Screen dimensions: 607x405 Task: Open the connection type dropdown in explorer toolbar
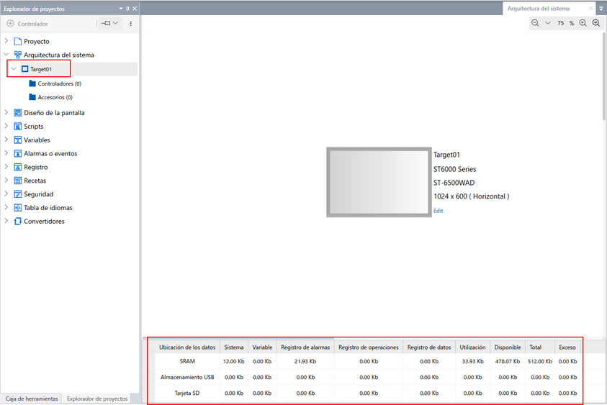(x=110, y=24)
